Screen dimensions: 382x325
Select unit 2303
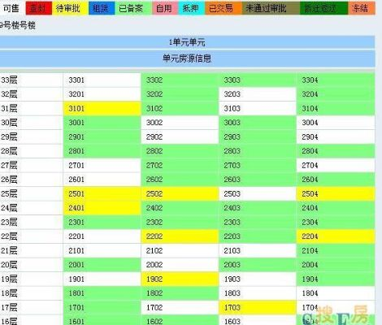pos(258,222)
